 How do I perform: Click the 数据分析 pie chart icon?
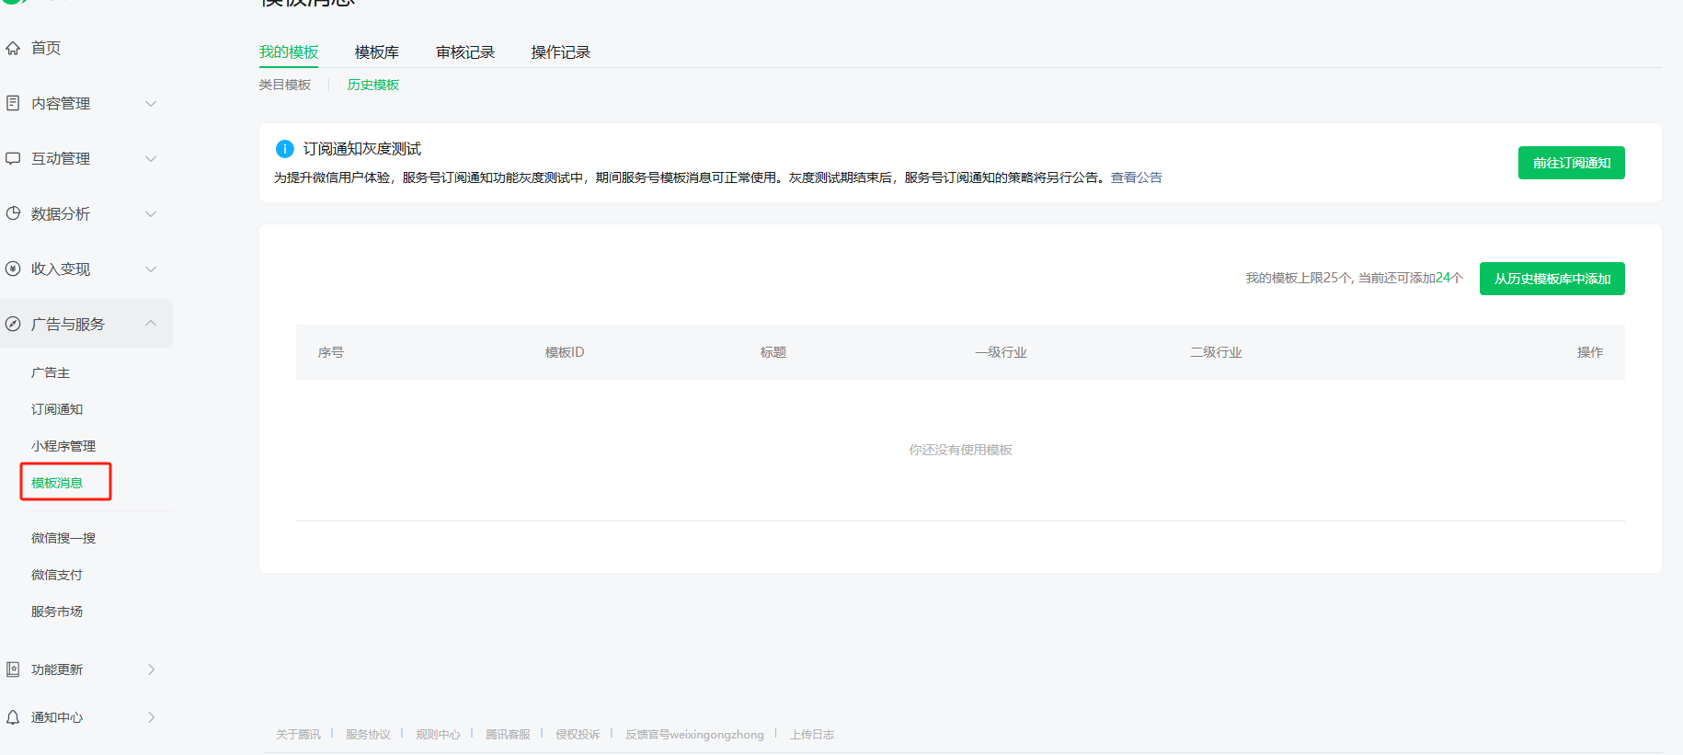[x=13, y=213]
